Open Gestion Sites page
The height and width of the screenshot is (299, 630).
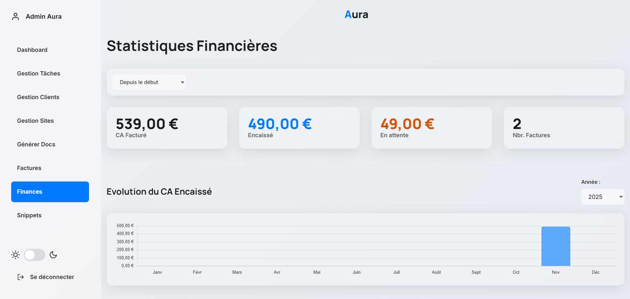point(35,120)
